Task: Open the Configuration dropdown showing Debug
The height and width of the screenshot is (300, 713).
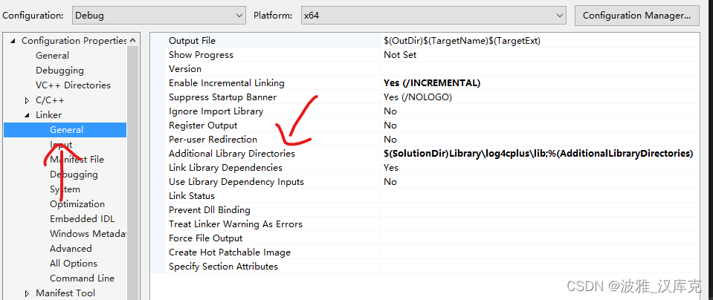Action: click(x=158, y=16)
